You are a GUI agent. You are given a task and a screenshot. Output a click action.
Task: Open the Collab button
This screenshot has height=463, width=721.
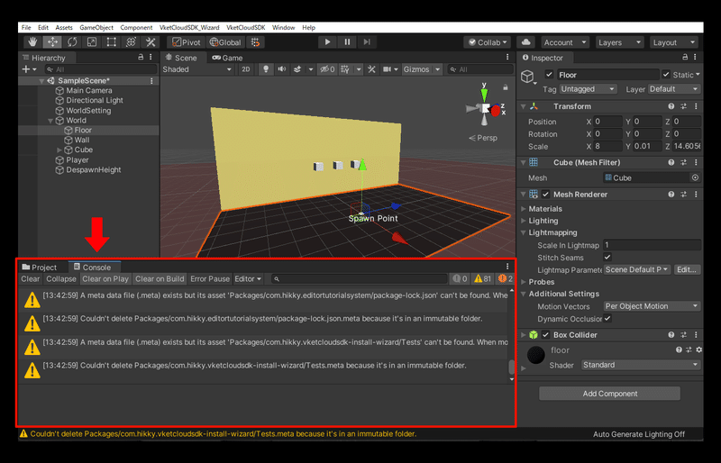click(488, 42)
